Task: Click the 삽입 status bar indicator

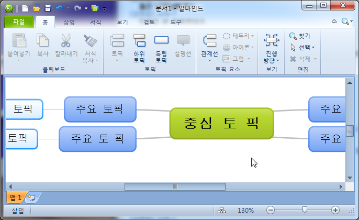Action: tap(18, 211)
